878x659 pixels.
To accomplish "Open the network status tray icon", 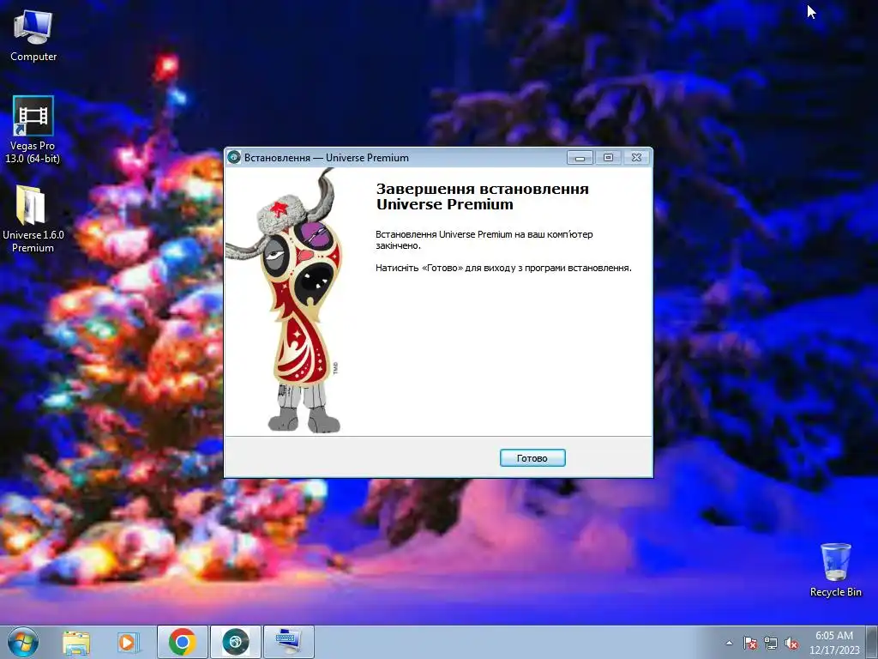I will click(771, 644).
